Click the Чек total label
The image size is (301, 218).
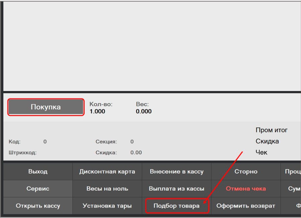(x=262, y=153)
